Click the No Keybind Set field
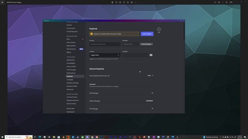248x139 pixels. pyautogui.click(x=131, y=44)
